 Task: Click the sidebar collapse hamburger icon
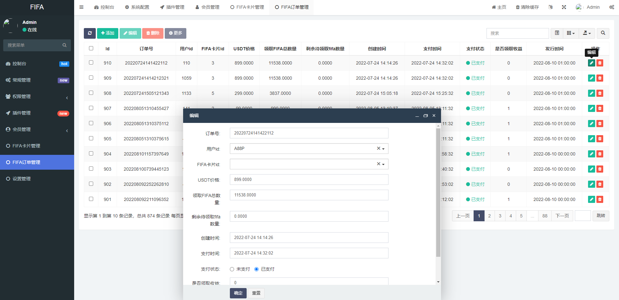[82, 7]
